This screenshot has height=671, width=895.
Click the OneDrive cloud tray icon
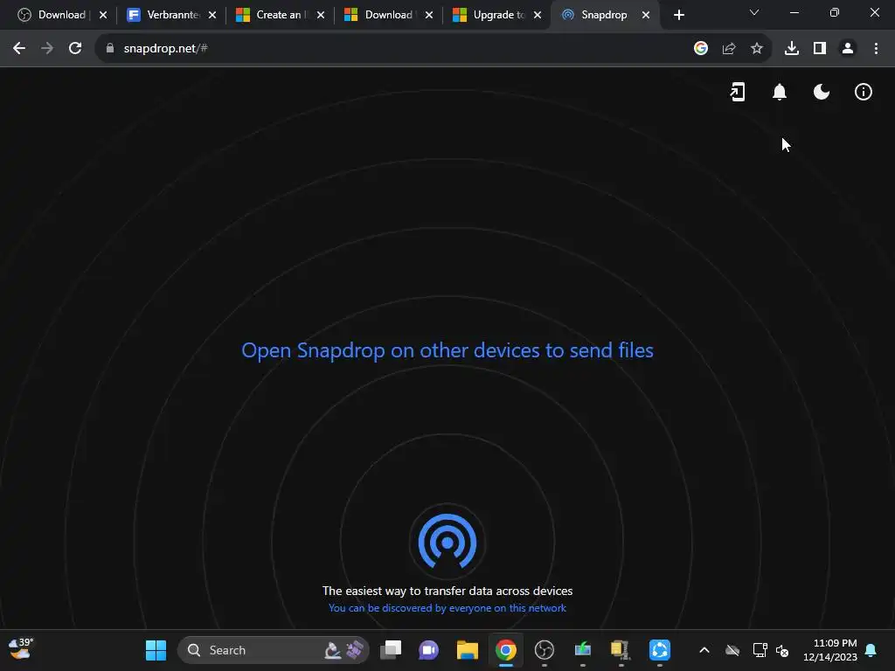pos(732,650)
